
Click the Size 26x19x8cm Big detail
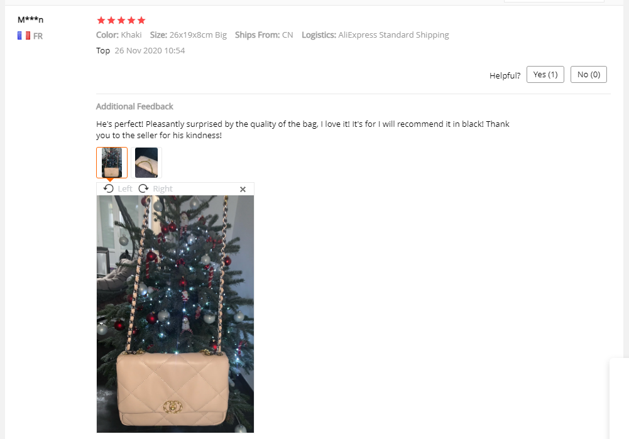click(x=189, y=35)
